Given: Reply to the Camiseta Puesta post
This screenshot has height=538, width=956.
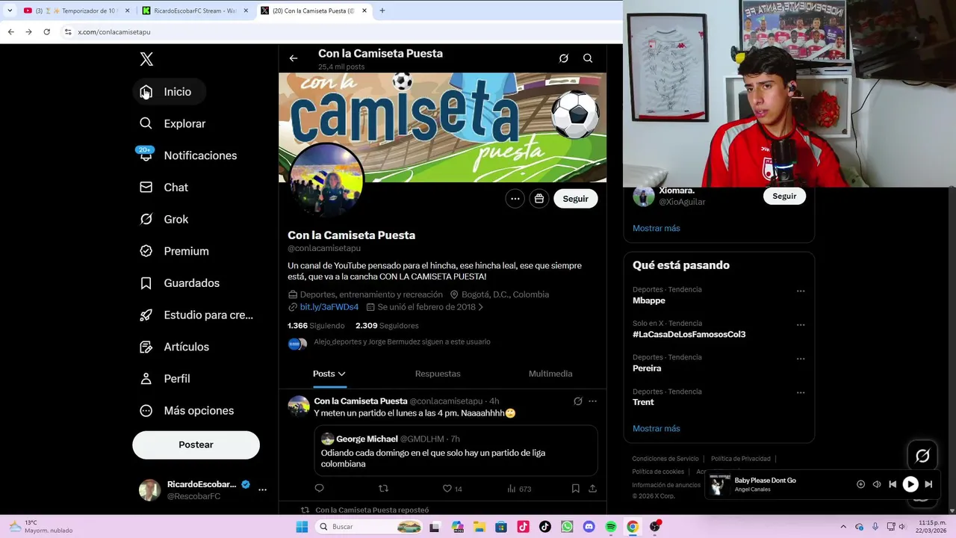Looking at the screenshot, I should [x=319, y=489].
